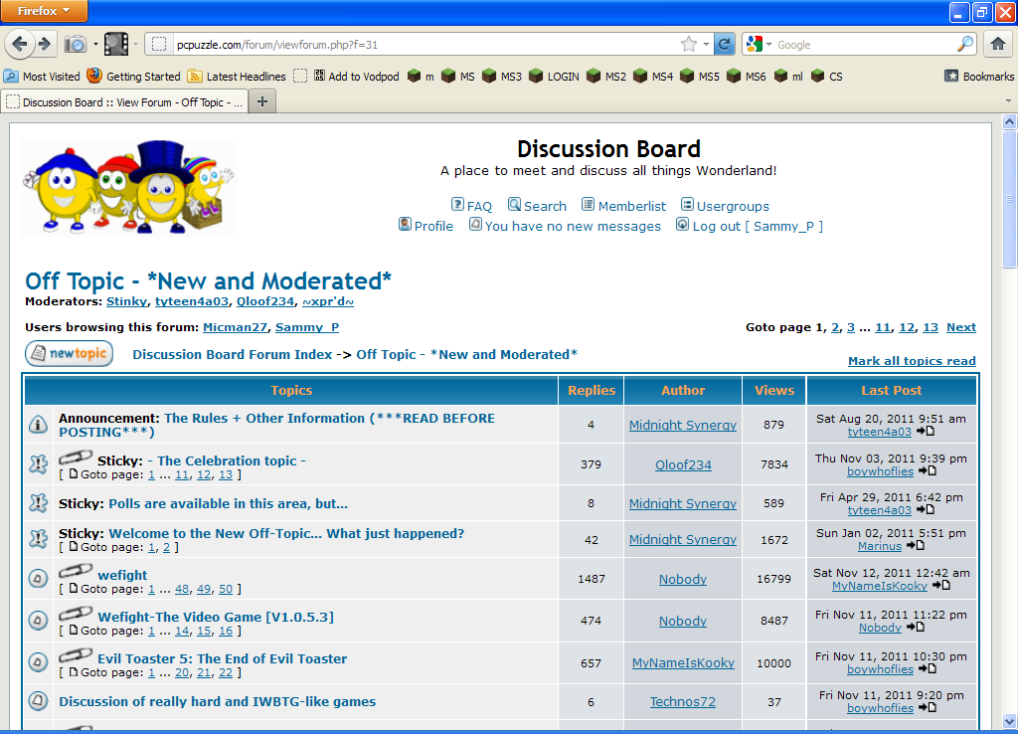Screen dimensions: 1018x734
Task: Click the Search magnifier icon
Action: click(x=514, y=205)
